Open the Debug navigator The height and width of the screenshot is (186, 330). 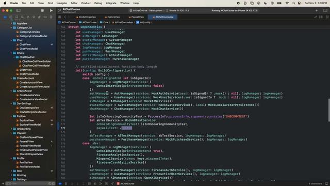[39, 17]
